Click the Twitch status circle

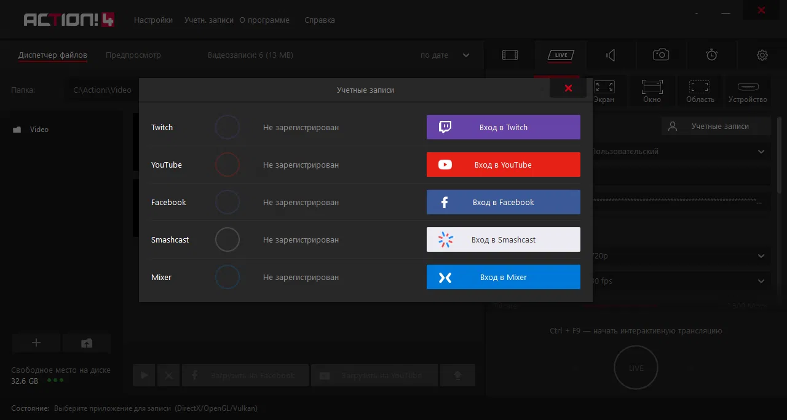tap(227, 127)
